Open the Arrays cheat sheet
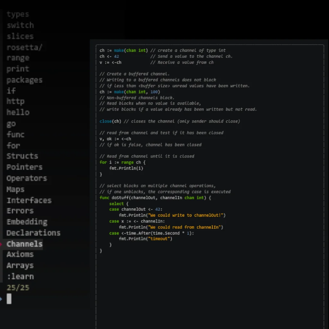This screenshot has height=329, width=329. [20, 265]
